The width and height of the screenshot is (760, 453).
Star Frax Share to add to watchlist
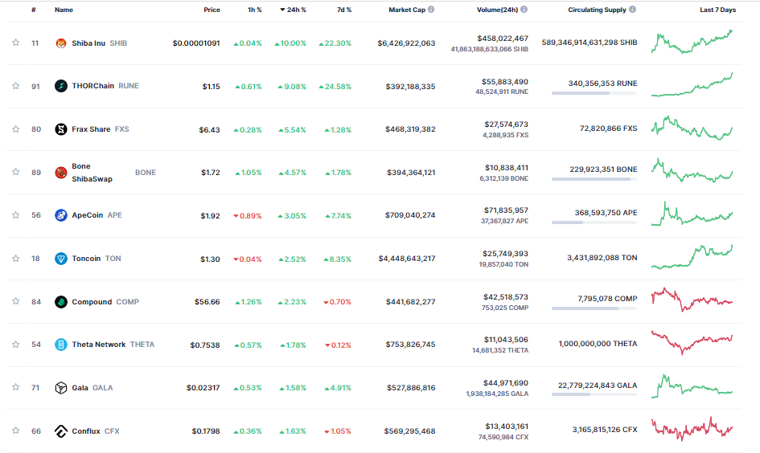15,129
